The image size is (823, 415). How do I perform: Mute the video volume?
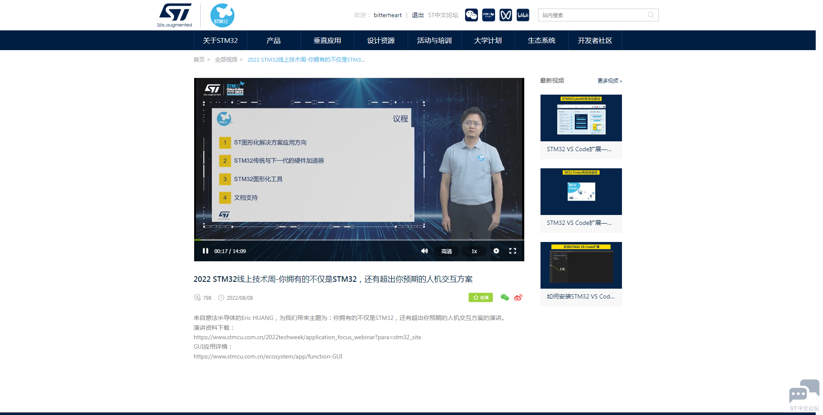pyautogui.click(x=424, y=251)
